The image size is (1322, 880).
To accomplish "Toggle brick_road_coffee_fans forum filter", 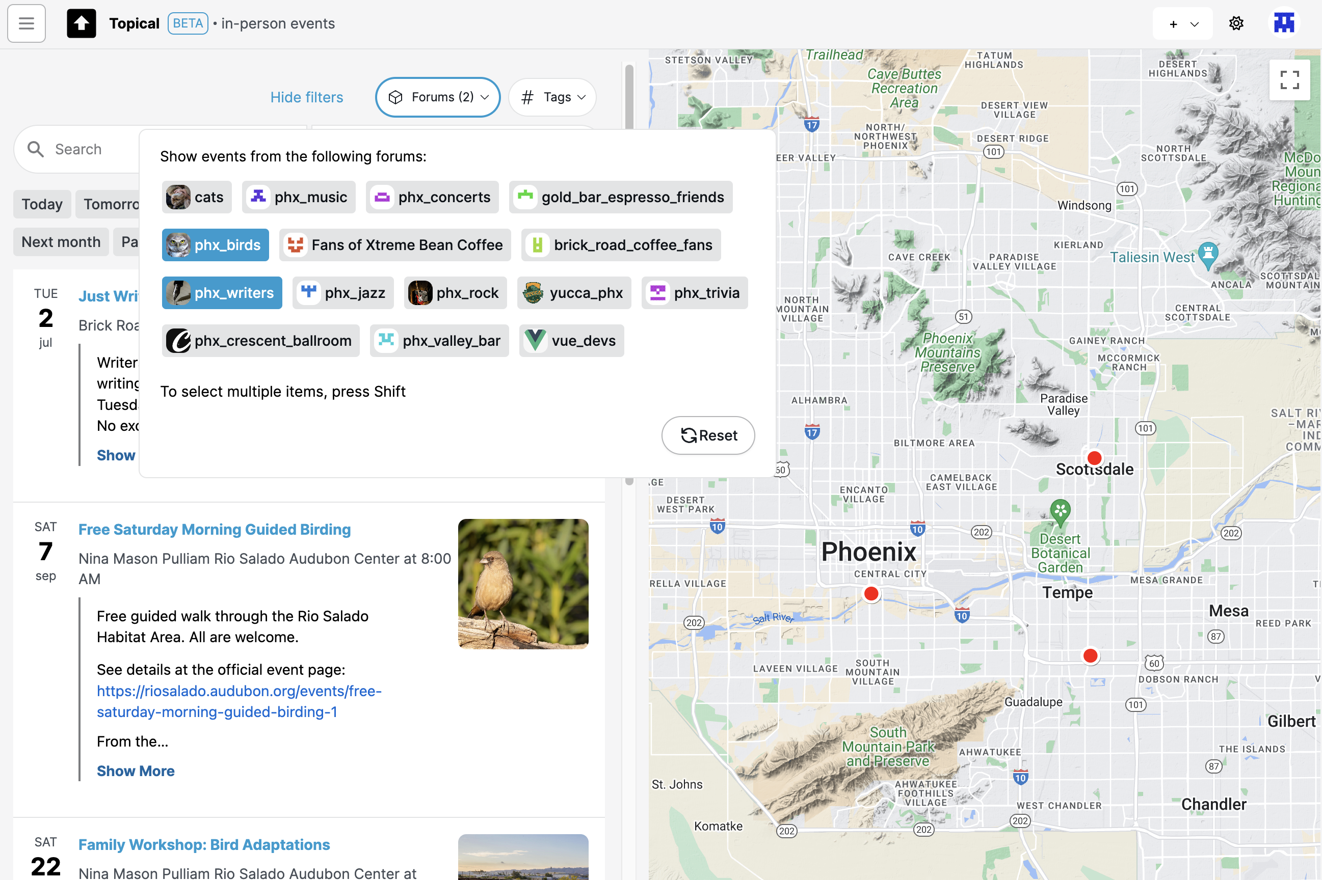I will 621,244.
